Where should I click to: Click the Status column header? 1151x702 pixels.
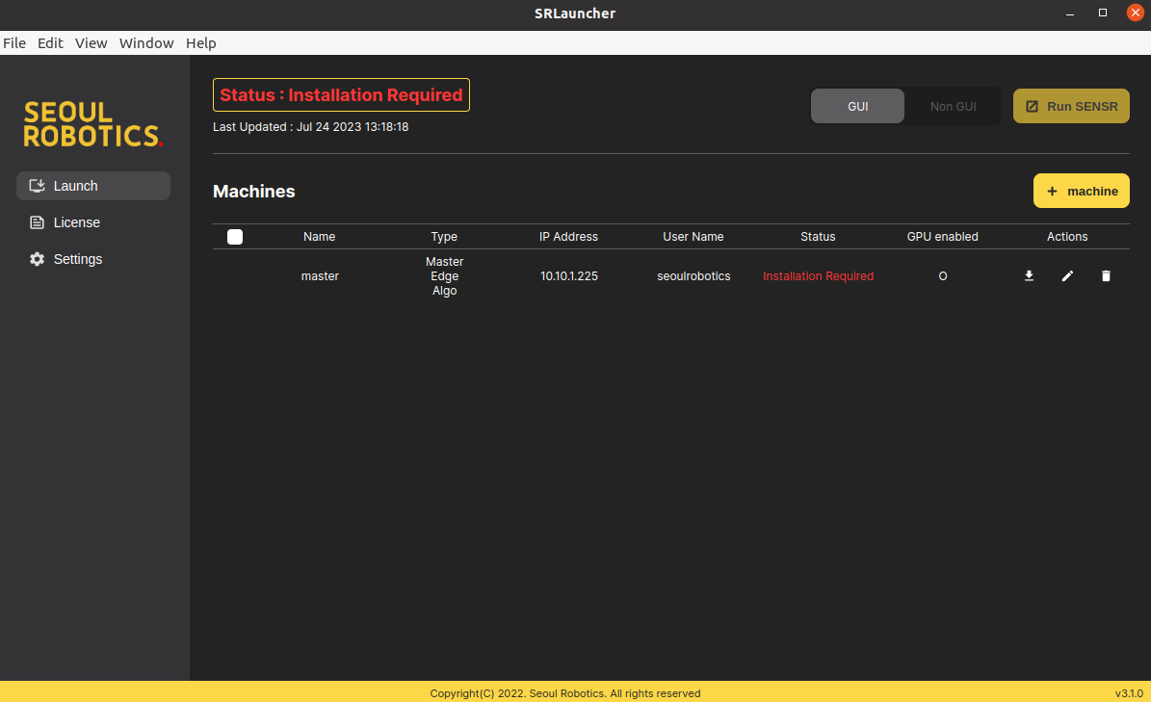[x=818, y=236]
